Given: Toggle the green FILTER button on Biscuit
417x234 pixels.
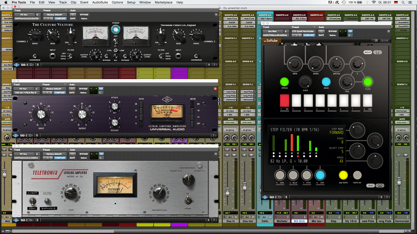Looking at the screenshot, I should click(368, 82).
